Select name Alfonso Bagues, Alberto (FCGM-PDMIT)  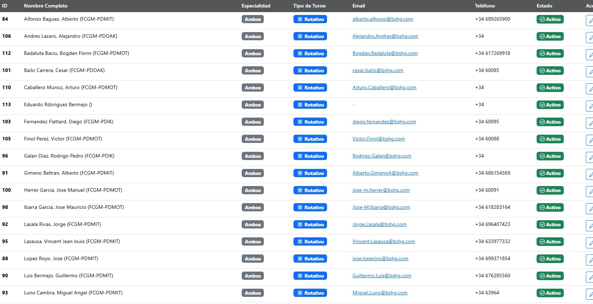(x=69, y=19)
